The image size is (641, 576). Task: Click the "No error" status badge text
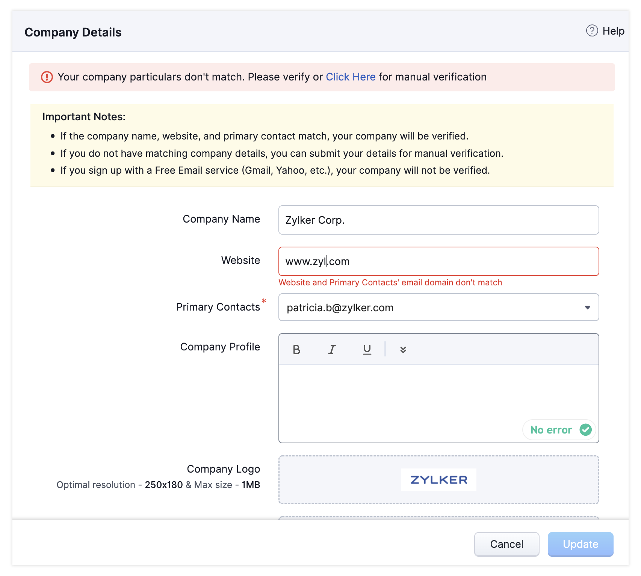pyautogui.click(x=551, y=430)
